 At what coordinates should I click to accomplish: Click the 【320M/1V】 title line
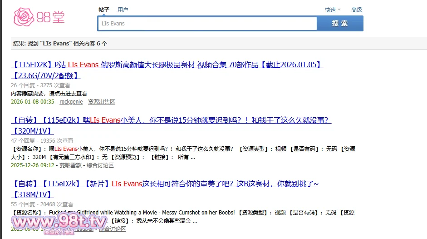[33, 131]
